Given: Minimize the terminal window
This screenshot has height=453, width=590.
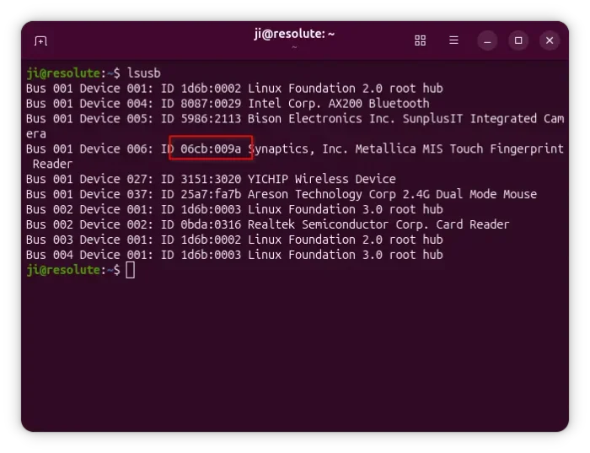Looking at the screenshot, I should click(x=487, y=40).
